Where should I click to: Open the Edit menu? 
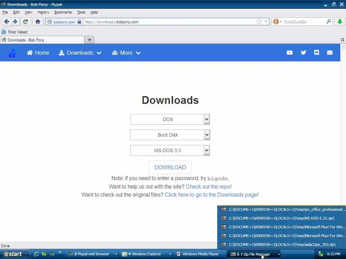pos(16,12)
